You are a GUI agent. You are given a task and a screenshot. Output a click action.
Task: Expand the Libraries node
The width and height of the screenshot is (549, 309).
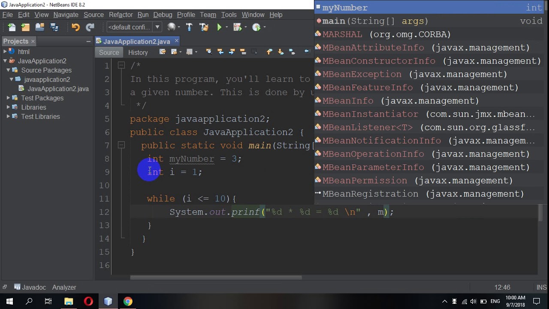point(8,107)
